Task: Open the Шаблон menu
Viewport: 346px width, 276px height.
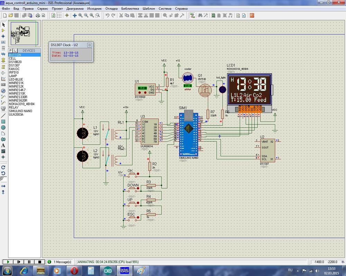Action: pyautogui.click(x=149, y=8)
